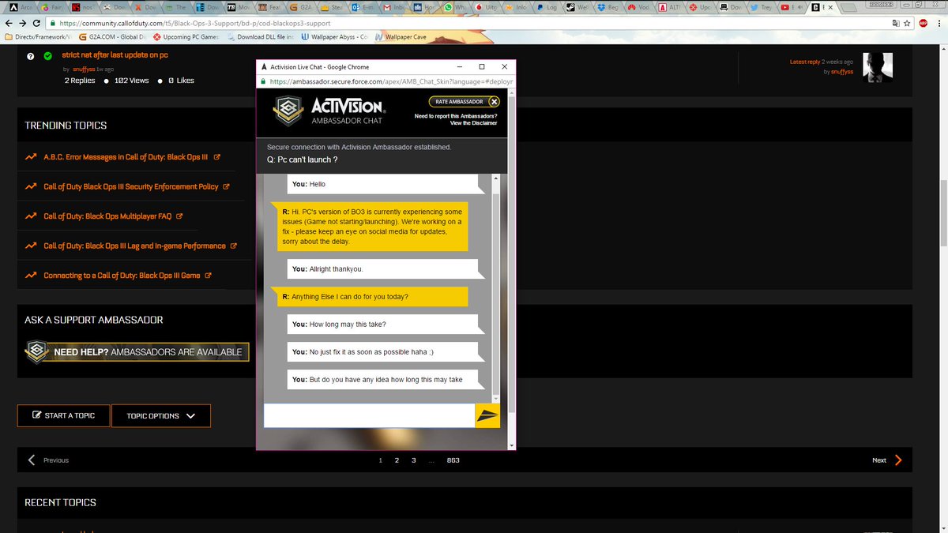Open the Wallpaper Abyss bookmark

(x=335, y=37)
